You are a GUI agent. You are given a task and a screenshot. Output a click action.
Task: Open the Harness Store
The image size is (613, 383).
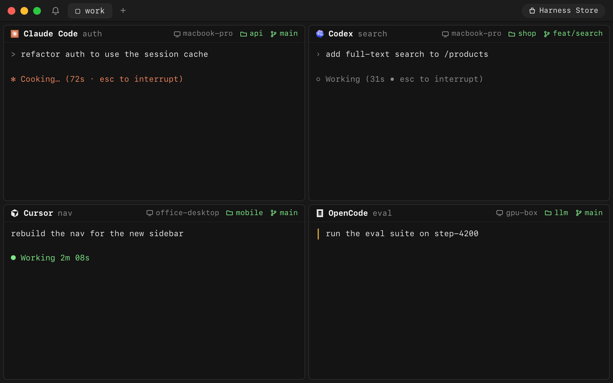coord(563,11)
